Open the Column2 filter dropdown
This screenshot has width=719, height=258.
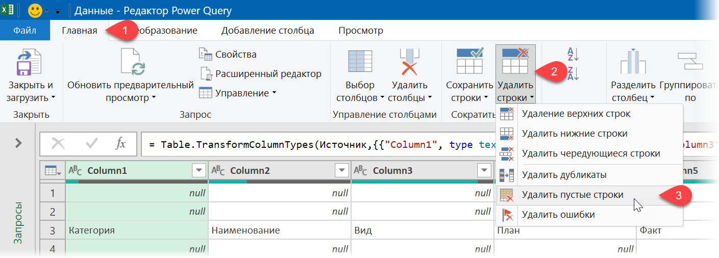[x=341, y=171]
